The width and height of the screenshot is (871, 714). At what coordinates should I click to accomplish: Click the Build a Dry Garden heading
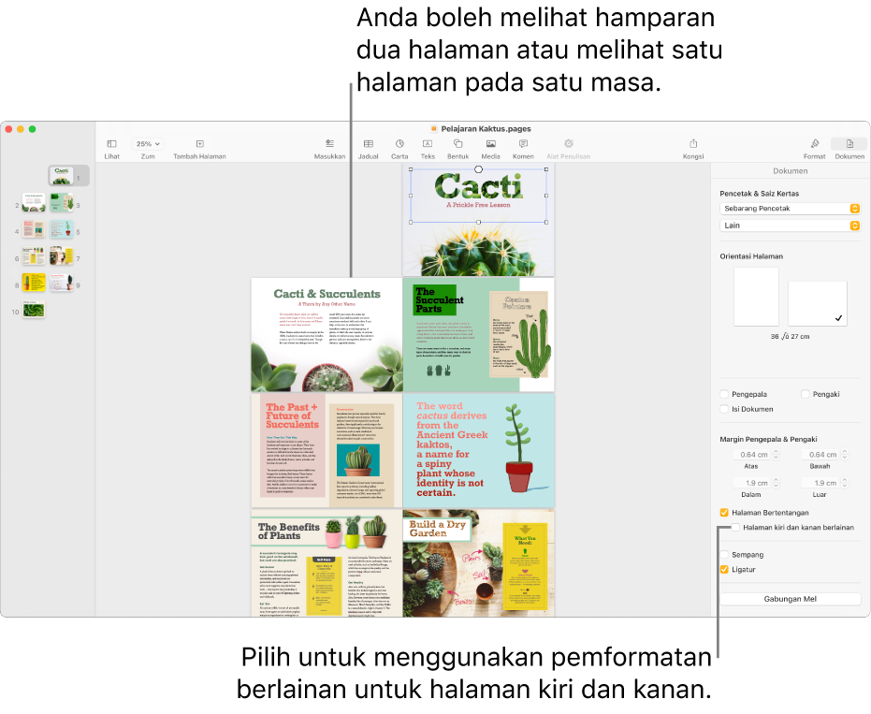(437, 529)
